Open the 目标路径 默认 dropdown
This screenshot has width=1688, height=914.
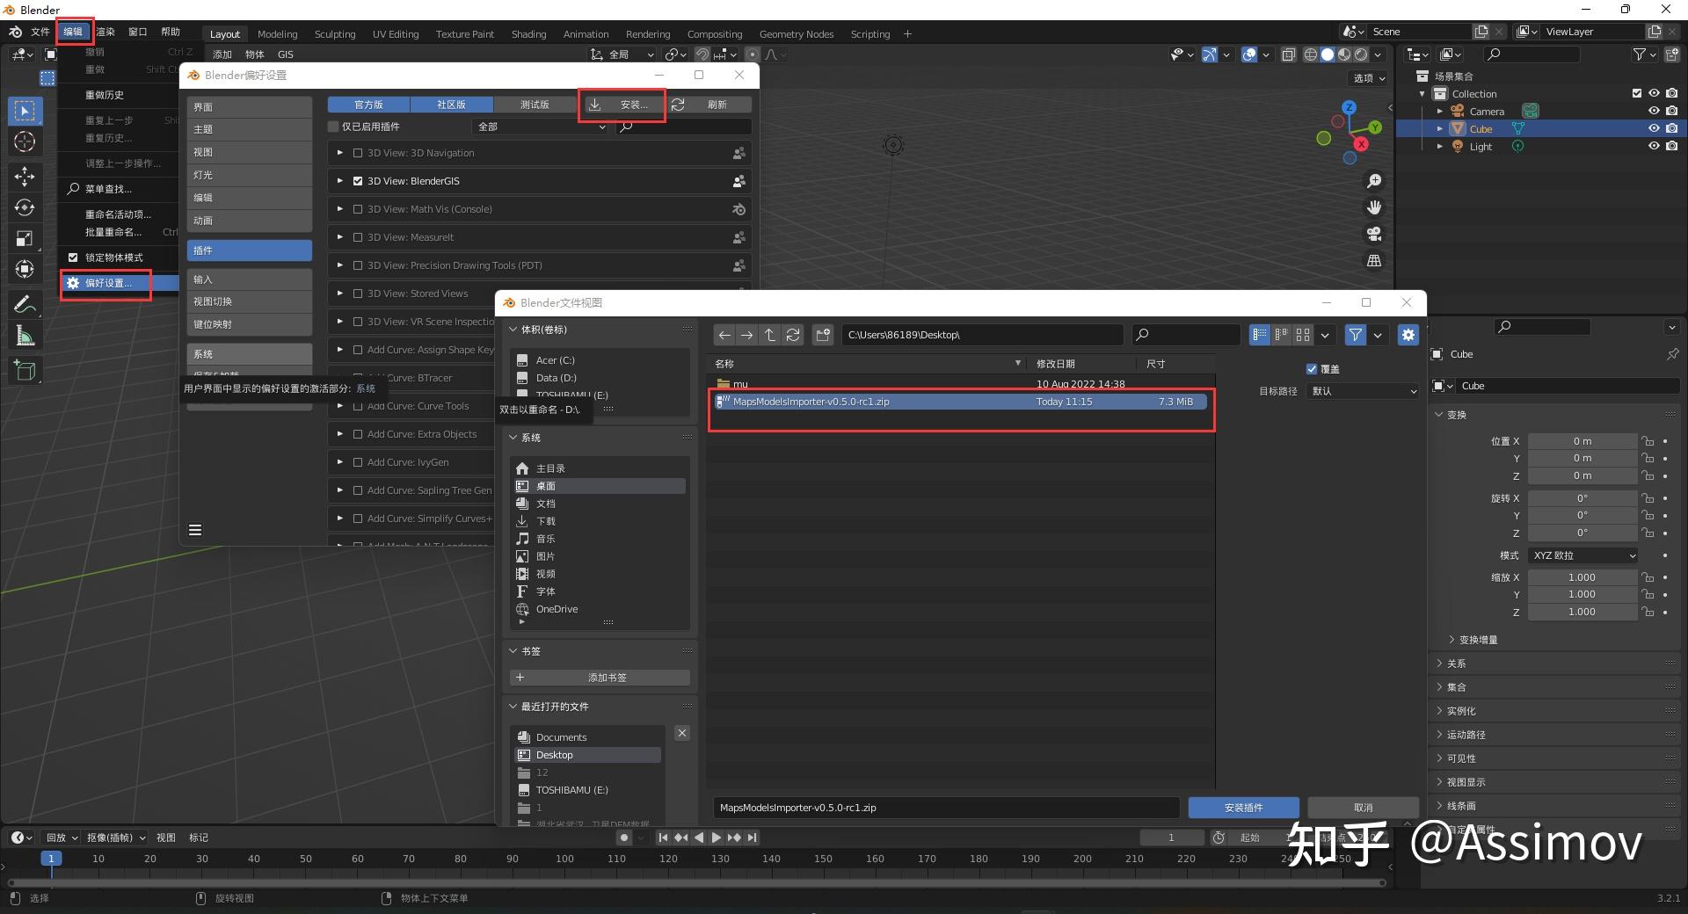1364,391
